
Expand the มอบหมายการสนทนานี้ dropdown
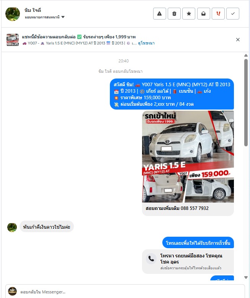point(45,17)
